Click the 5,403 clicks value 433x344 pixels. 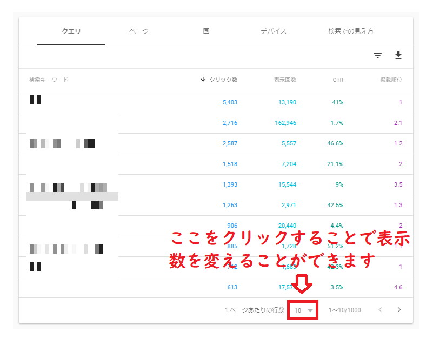point(230,102)
